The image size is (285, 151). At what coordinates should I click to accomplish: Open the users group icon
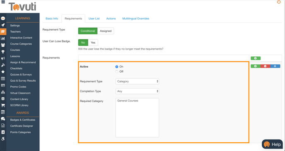[3, 45]
